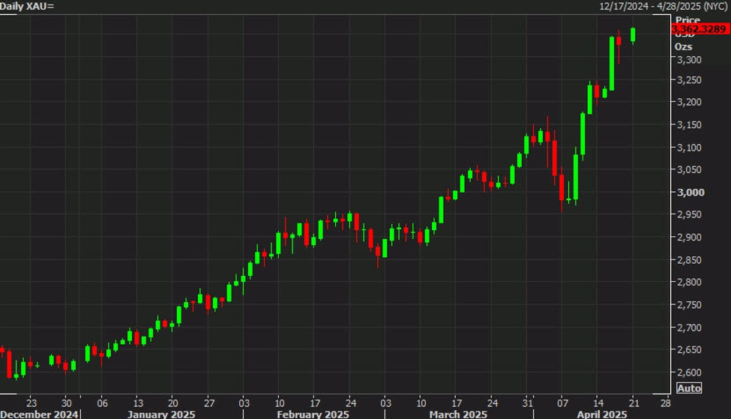Click the 2,600 price axis label
The height and width of the screenshot is (419, 731).
click(688, 373)
